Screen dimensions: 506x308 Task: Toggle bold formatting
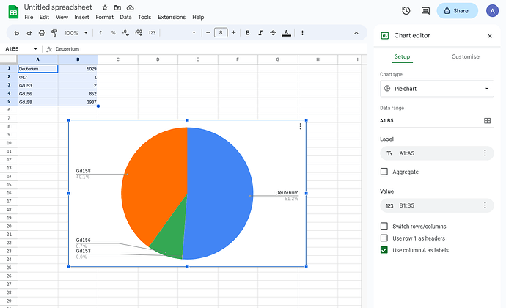click(248, 32)
